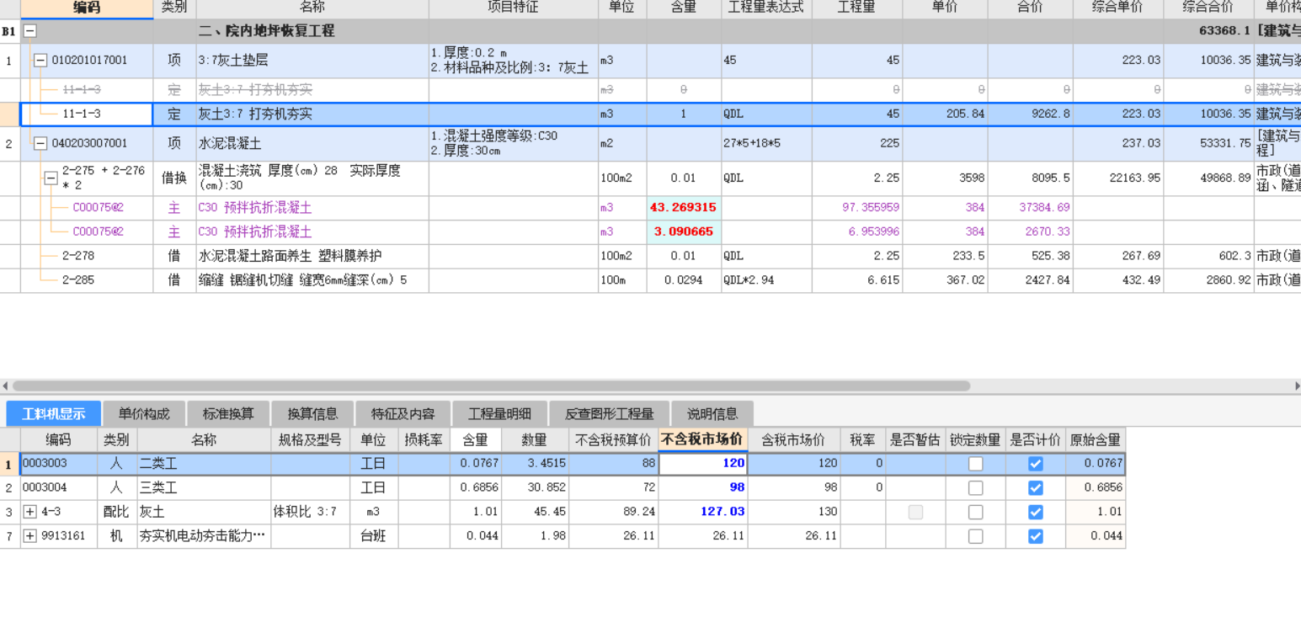Click 含税市场价 column header
1301x633 pixels.
pos(793,439)
